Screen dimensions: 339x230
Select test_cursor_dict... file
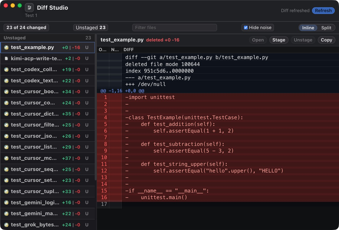[48, 114]
